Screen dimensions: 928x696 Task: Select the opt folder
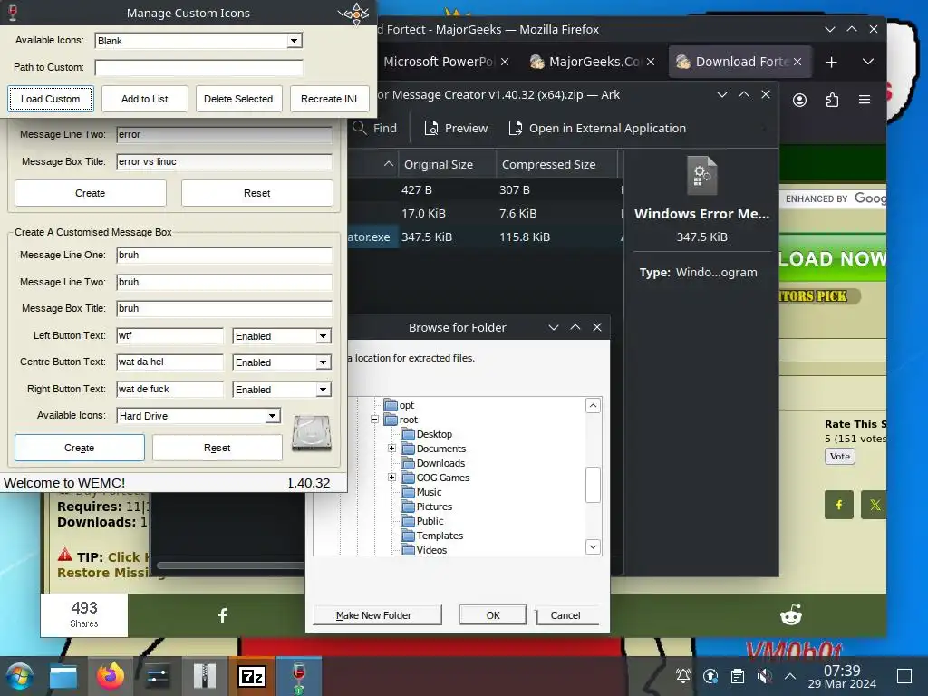coord(406,405)
